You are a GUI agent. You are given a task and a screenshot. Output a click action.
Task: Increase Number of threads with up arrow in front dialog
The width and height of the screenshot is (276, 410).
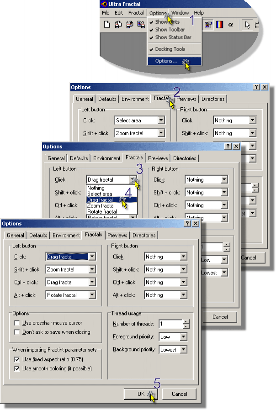tap(186, 321)
